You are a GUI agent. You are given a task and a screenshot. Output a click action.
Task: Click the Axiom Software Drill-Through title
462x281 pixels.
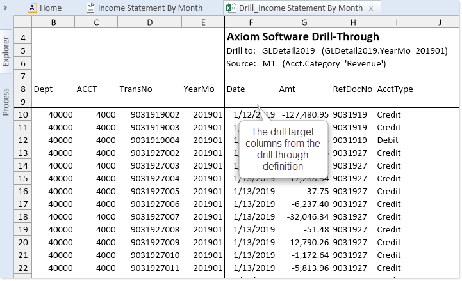click(303, 36)
